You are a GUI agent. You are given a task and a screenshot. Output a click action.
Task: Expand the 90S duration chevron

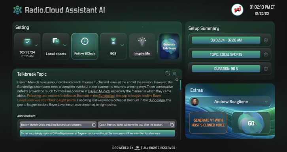tap(122, 45)
